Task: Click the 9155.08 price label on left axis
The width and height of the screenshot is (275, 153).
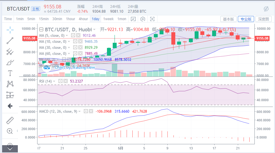Action: pos(30,38)
